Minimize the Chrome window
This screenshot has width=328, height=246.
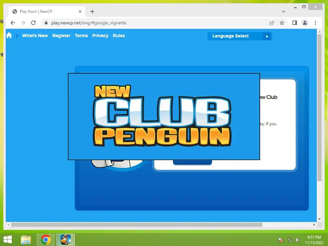coord(295,7)
